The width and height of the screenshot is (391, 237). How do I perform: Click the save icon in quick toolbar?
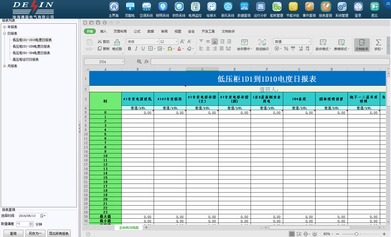coord(98,23)
